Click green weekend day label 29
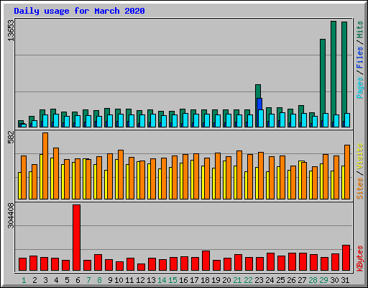 pyautogui.click(x=323, y=280)
